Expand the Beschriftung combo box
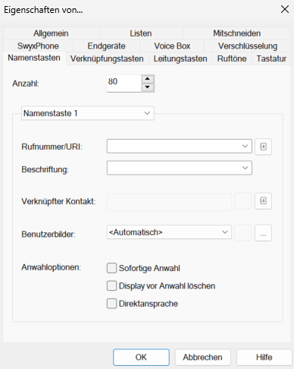Image resolution: width=294 pixels, height=369 pixels. (x=245, y=168)
